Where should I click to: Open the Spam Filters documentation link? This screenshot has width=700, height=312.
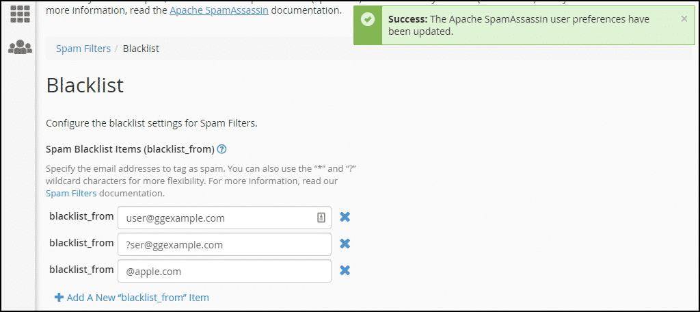[x=71, y=194]
